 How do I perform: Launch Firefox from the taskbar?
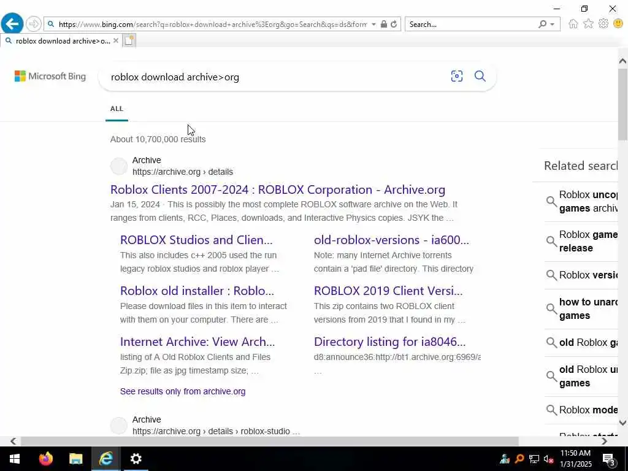[45, 459]
